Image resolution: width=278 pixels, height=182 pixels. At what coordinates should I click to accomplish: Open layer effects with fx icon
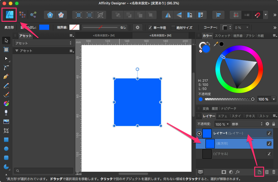pyautogui.click(x=238, y=172)
